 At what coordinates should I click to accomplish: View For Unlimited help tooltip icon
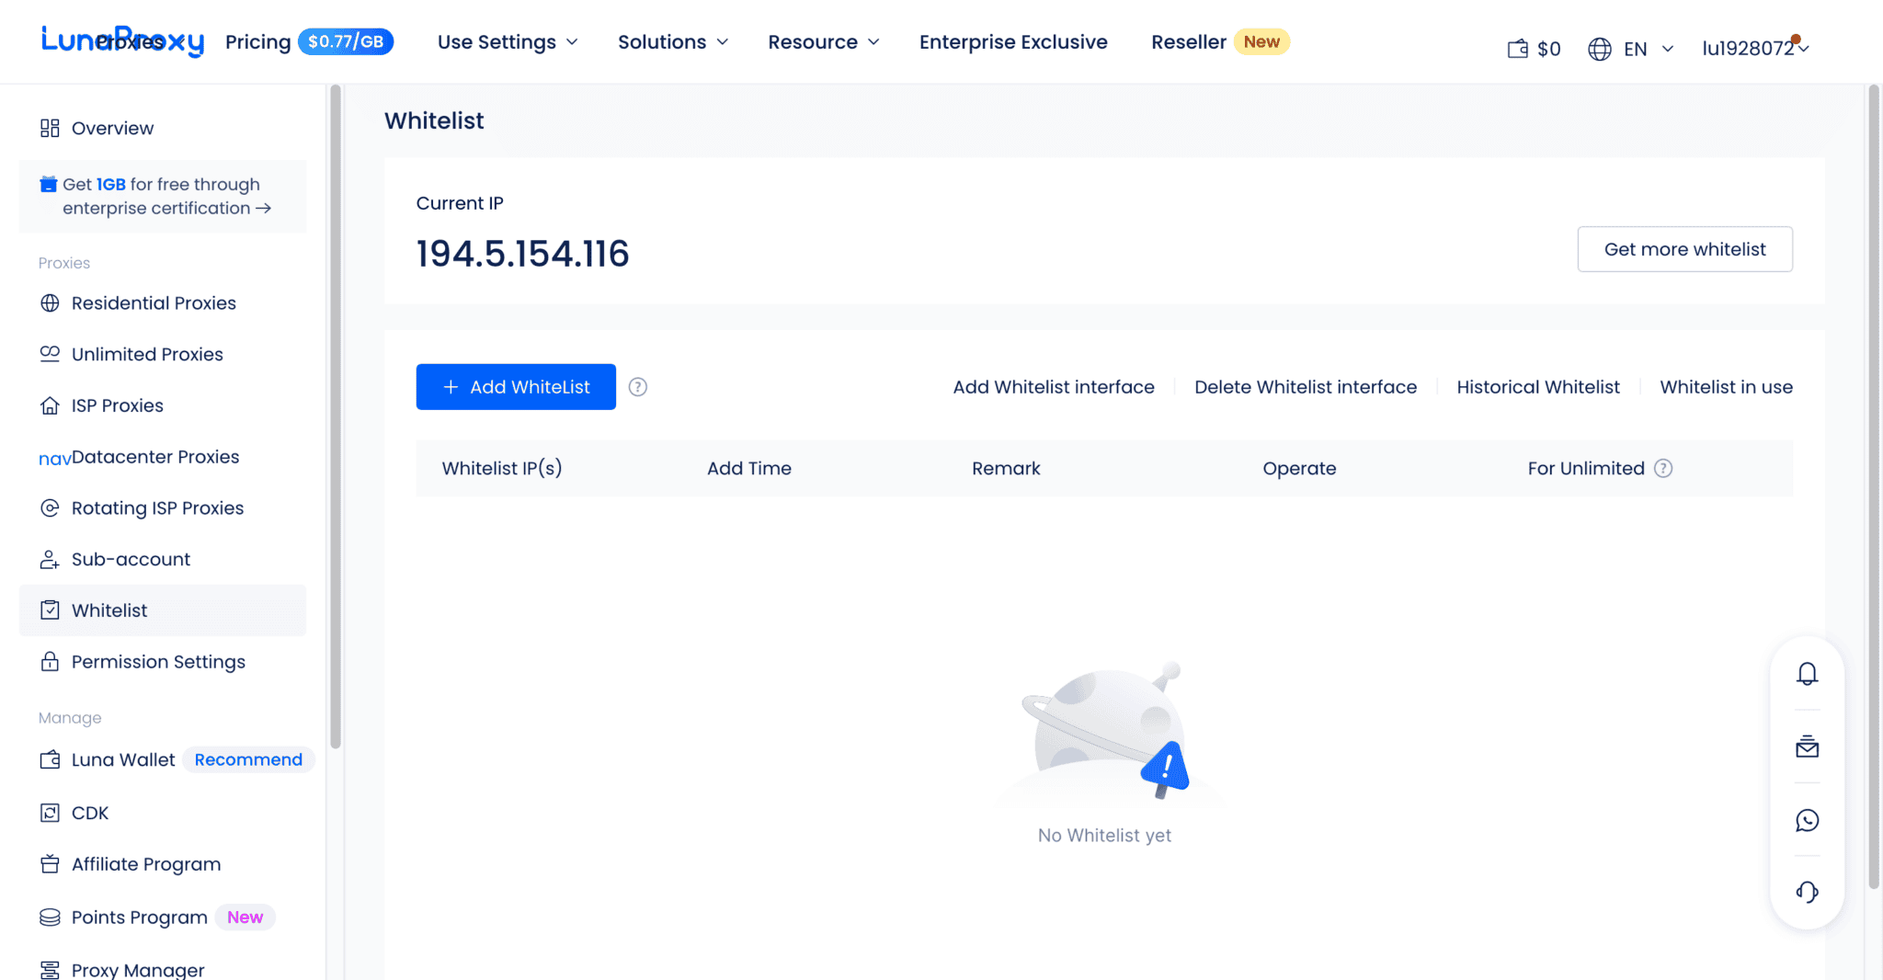[1663, 468]
